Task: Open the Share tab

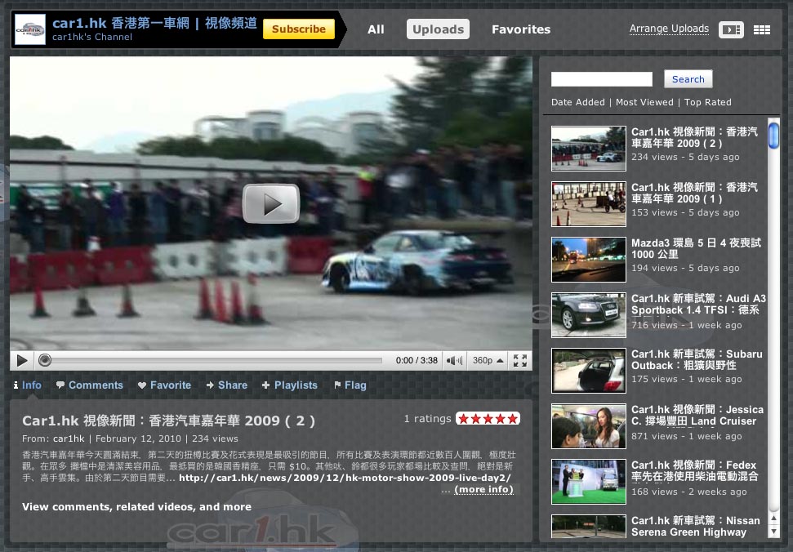Action: point(226,385)
